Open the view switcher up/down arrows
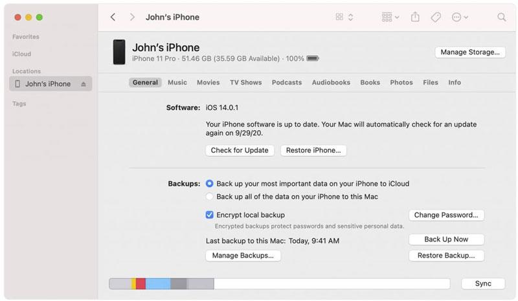The image size is (518, 301). click(350, 17)
